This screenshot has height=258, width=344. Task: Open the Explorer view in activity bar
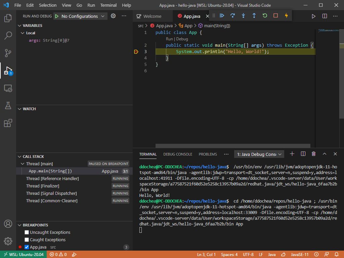click(8, 18)
